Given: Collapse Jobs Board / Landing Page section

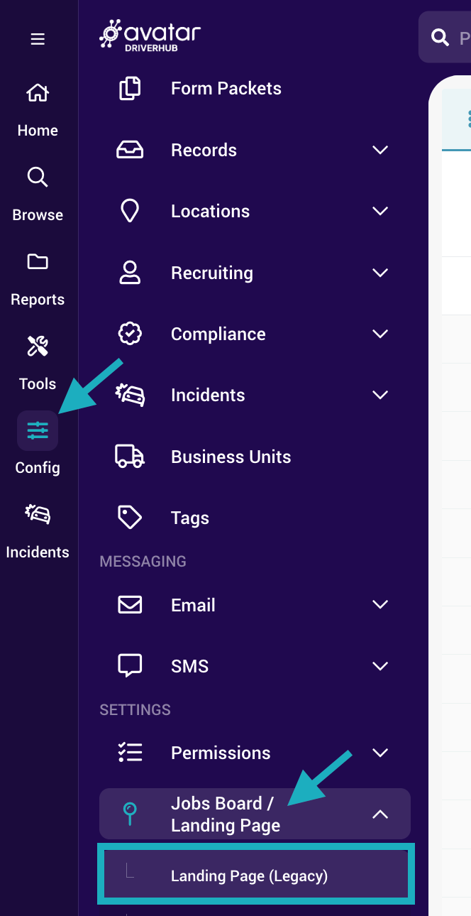Looking at the screenshot, I should coord(380,814).
